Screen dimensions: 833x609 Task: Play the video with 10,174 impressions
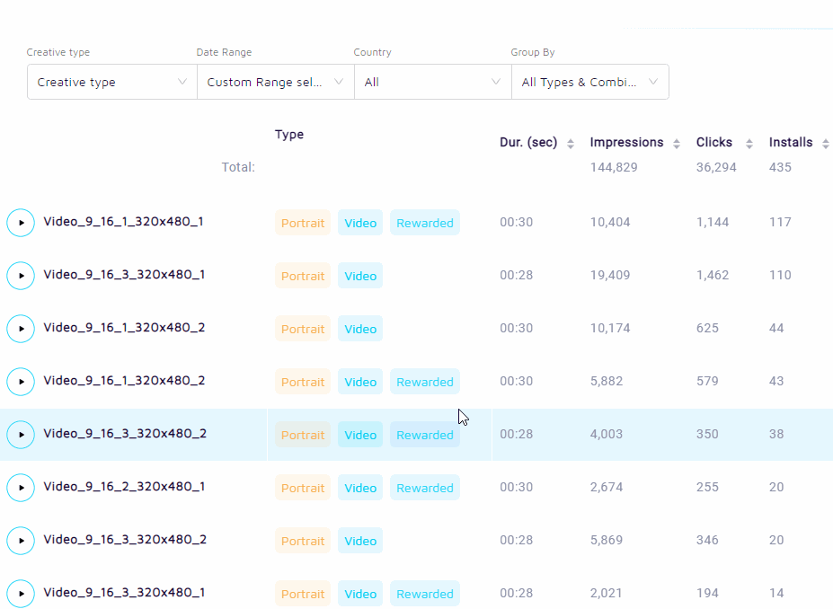click(21, 329)
